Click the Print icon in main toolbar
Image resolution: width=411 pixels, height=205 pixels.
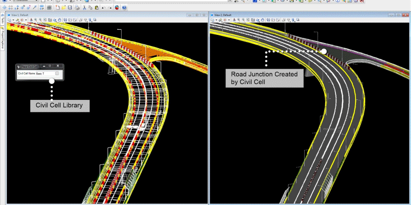pos(77,8)
